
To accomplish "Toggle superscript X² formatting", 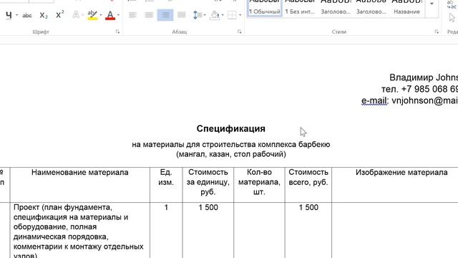I will (59, 15).
